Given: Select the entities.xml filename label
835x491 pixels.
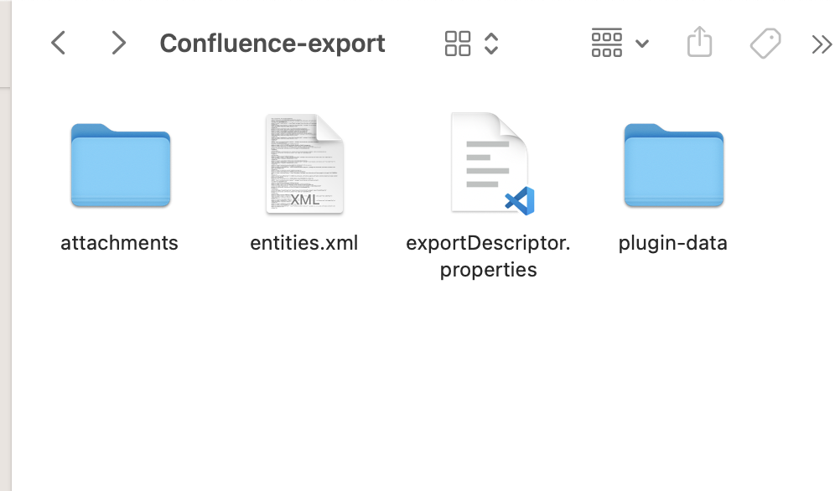Looking at the screenshot, I should (303, 243).
